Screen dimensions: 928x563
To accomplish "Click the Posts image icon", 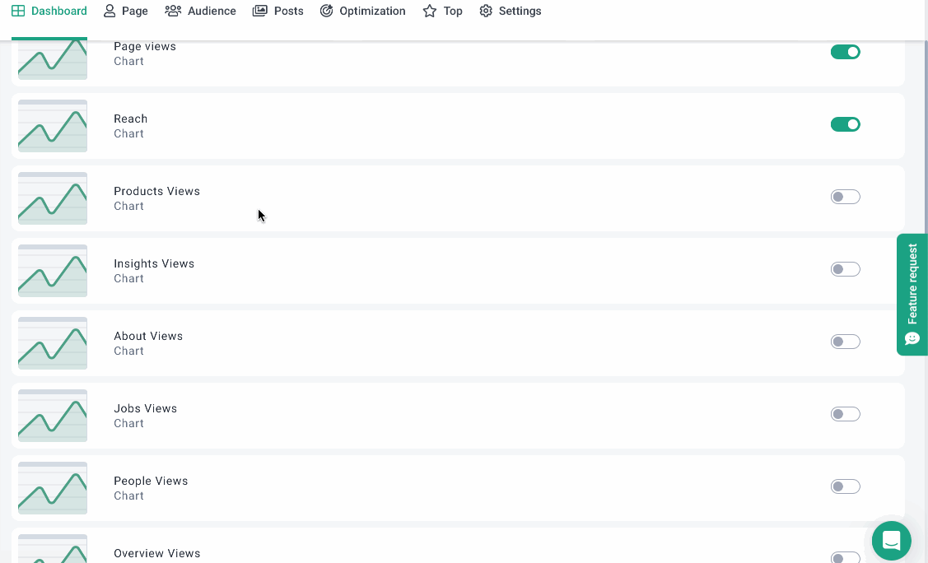I will (x=260, y=12).
